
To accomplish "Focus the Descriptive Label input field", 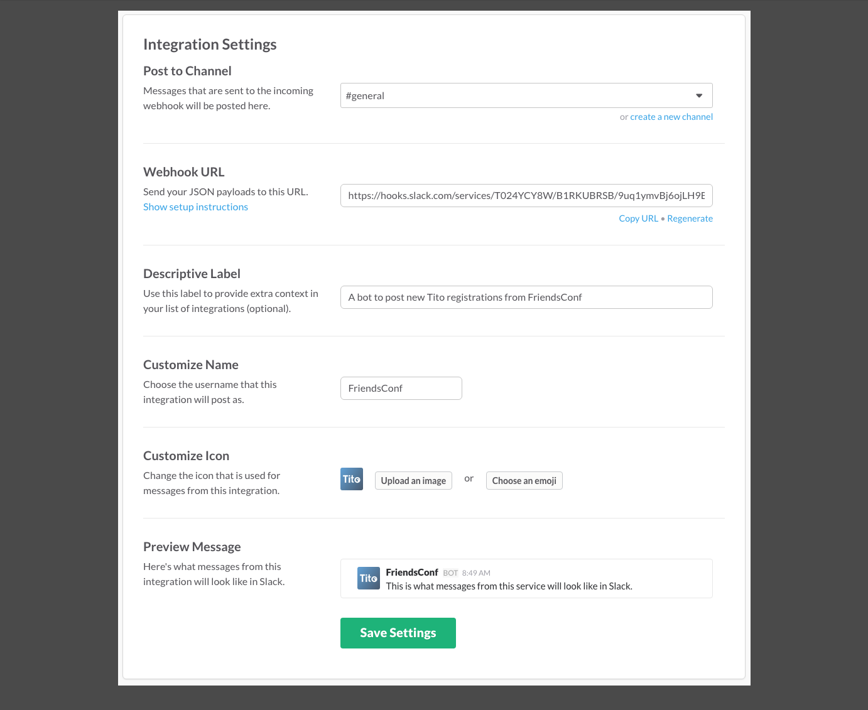I will 526,297.
